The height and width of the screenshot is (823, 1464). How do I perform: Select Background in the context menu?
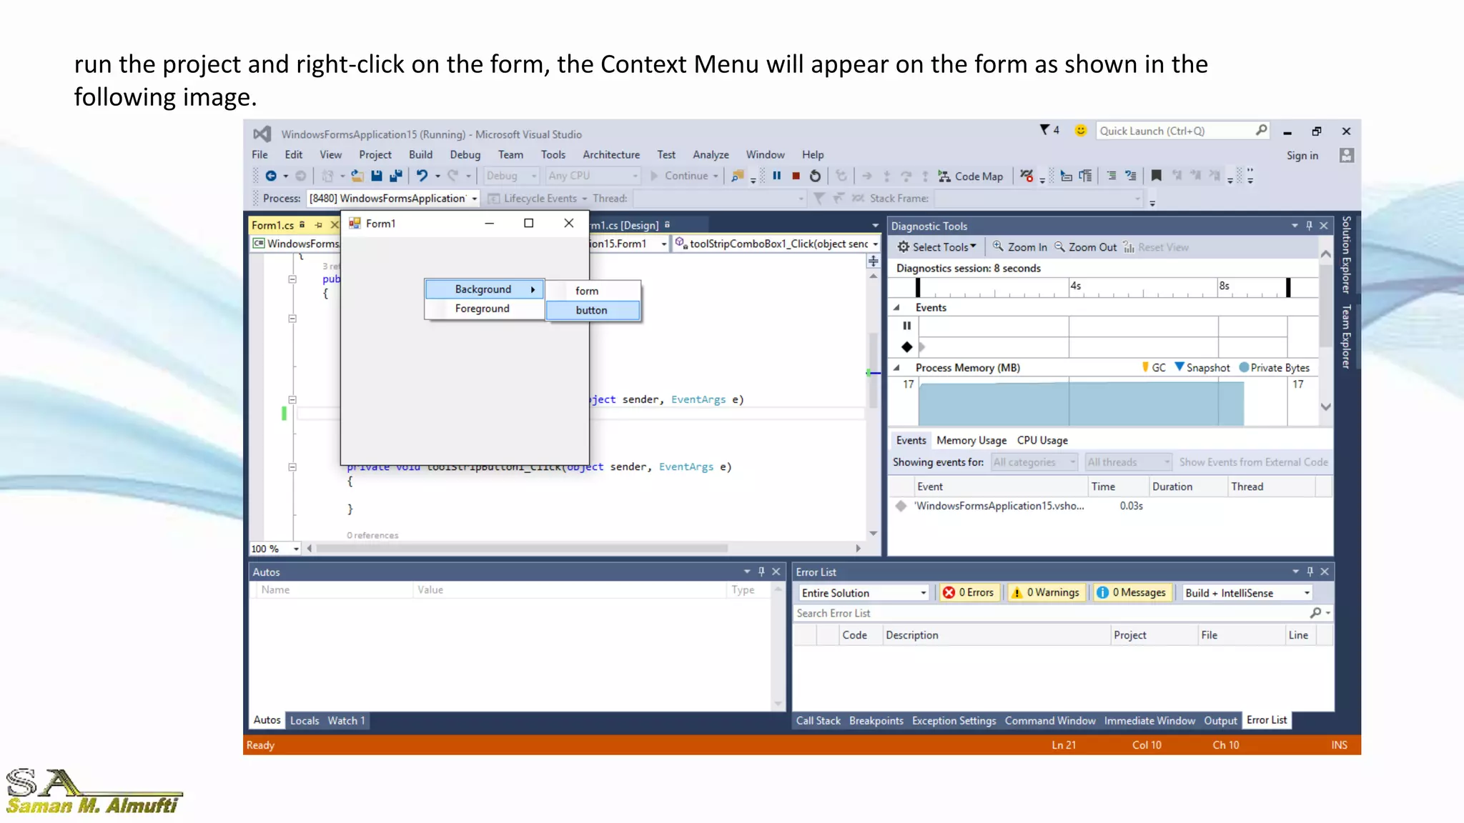click(x=484, y=289)
